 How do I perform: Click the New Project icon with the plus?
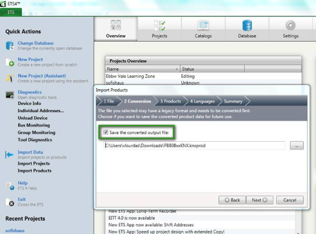[x=10, y=62]
